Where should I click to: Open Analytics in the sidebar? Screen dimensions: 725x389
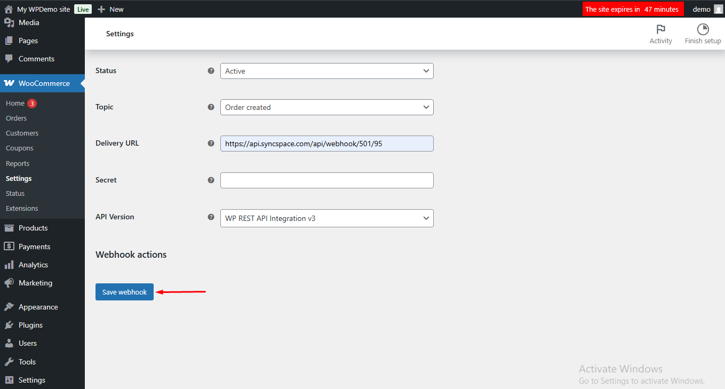[33, 265]
